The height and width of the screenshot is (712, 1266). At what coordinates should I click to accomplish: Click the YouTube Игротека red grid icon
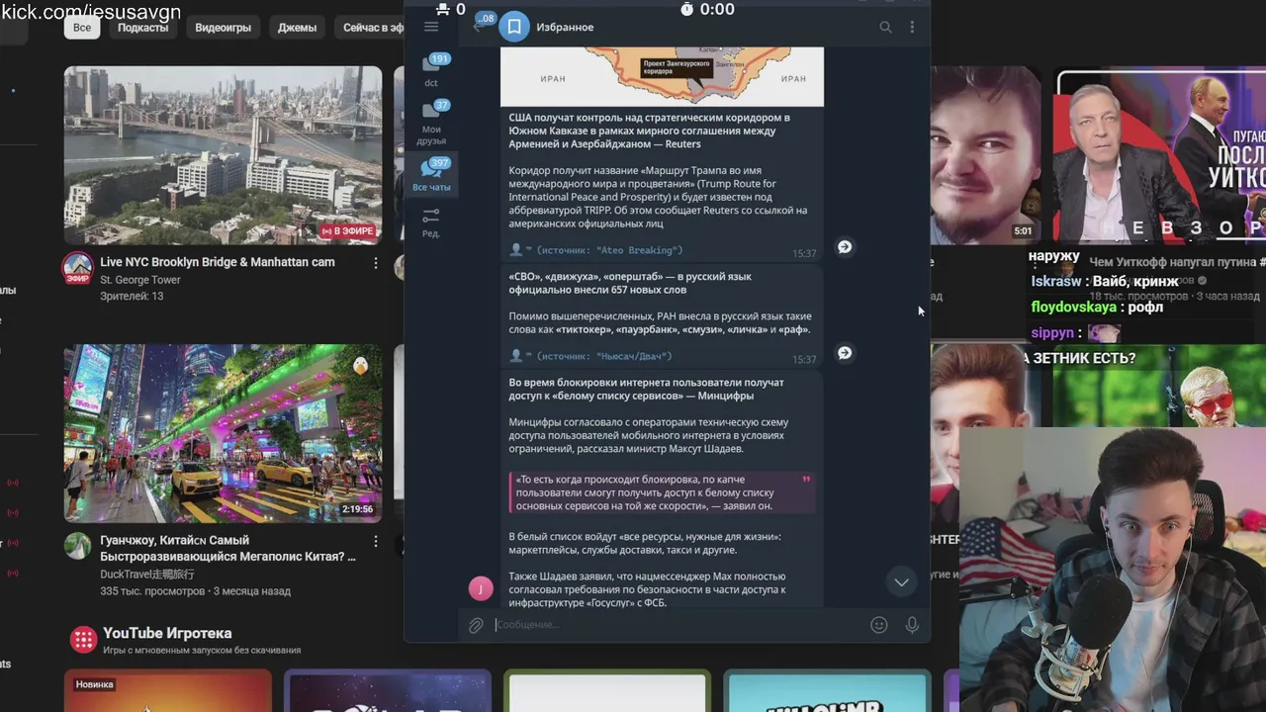click(x=82, y=639)
